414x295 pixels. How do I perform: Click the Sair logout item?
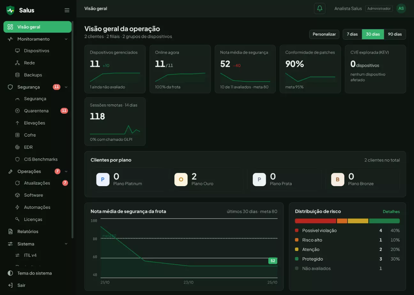[x=37, y=285]
